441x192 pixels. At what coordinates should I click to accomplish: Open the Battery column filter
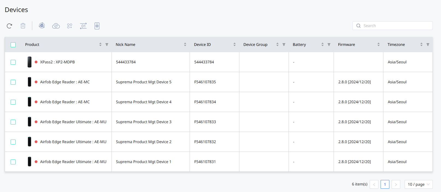point(329,45)
